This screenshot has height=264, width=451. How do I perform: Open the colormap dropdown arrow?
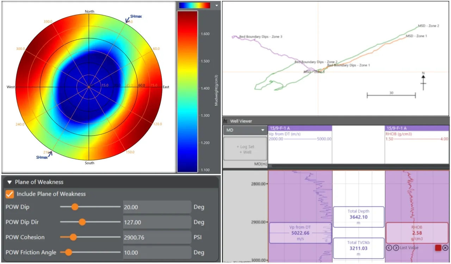216,5
